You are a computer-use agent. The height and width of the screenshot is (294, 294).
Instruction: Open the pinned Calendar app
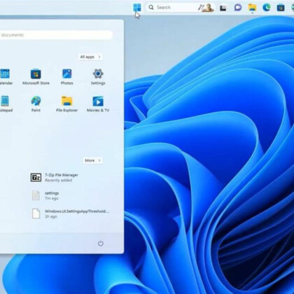5,77
